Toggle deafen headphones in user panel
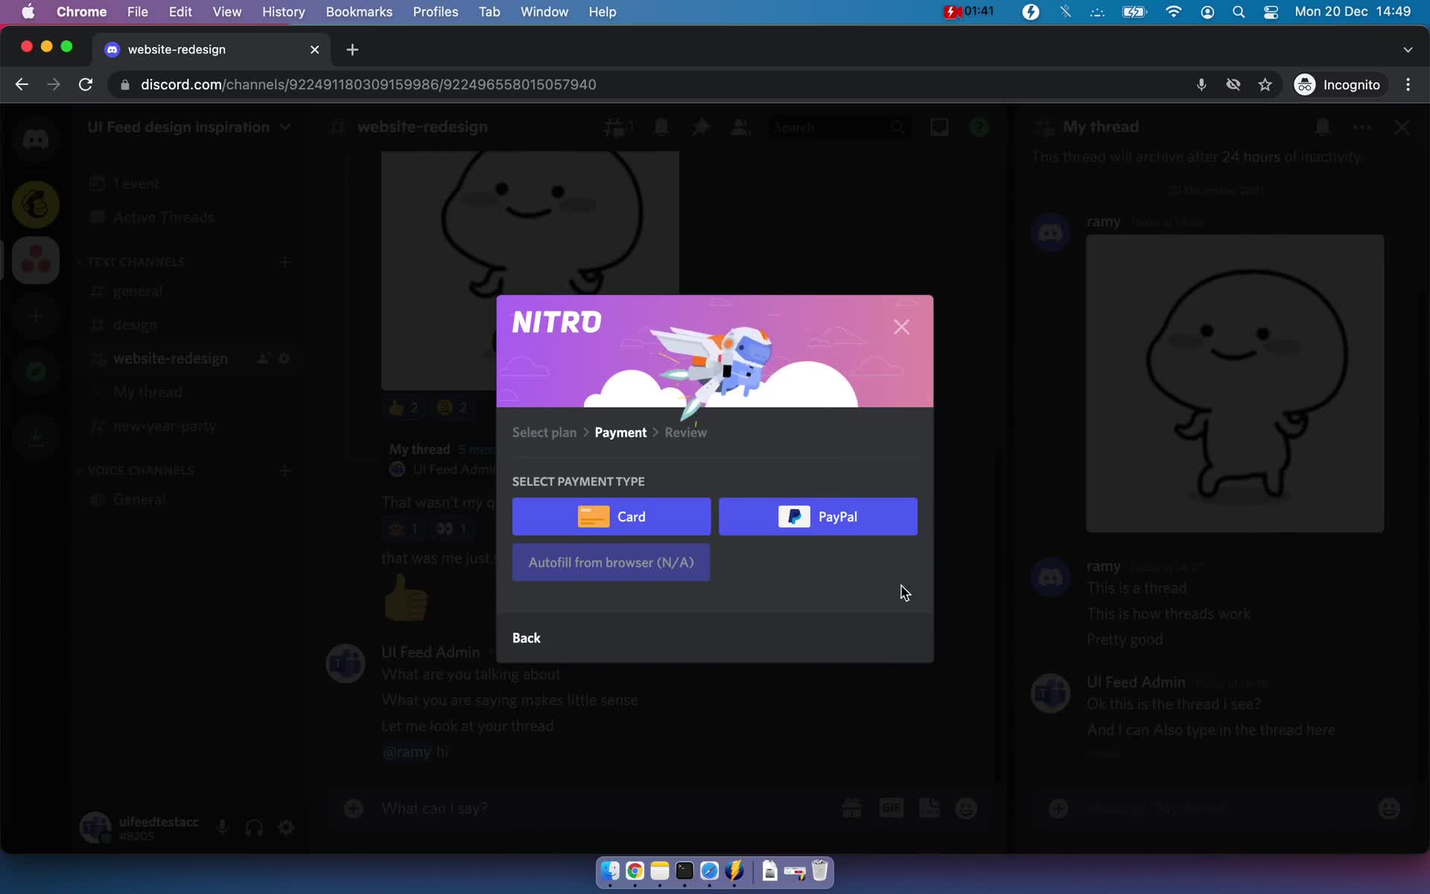The image size is (1430, 894). (254, 827)
